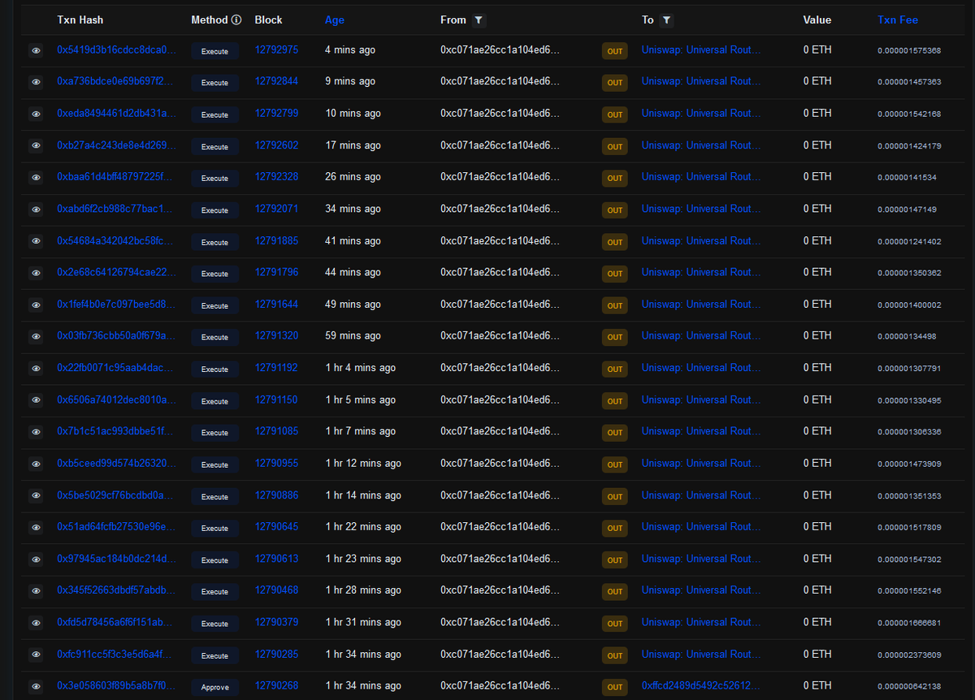Click the eye preview icon for transaction 0x5be5029cf76bcdbd0a

[36, 496]
